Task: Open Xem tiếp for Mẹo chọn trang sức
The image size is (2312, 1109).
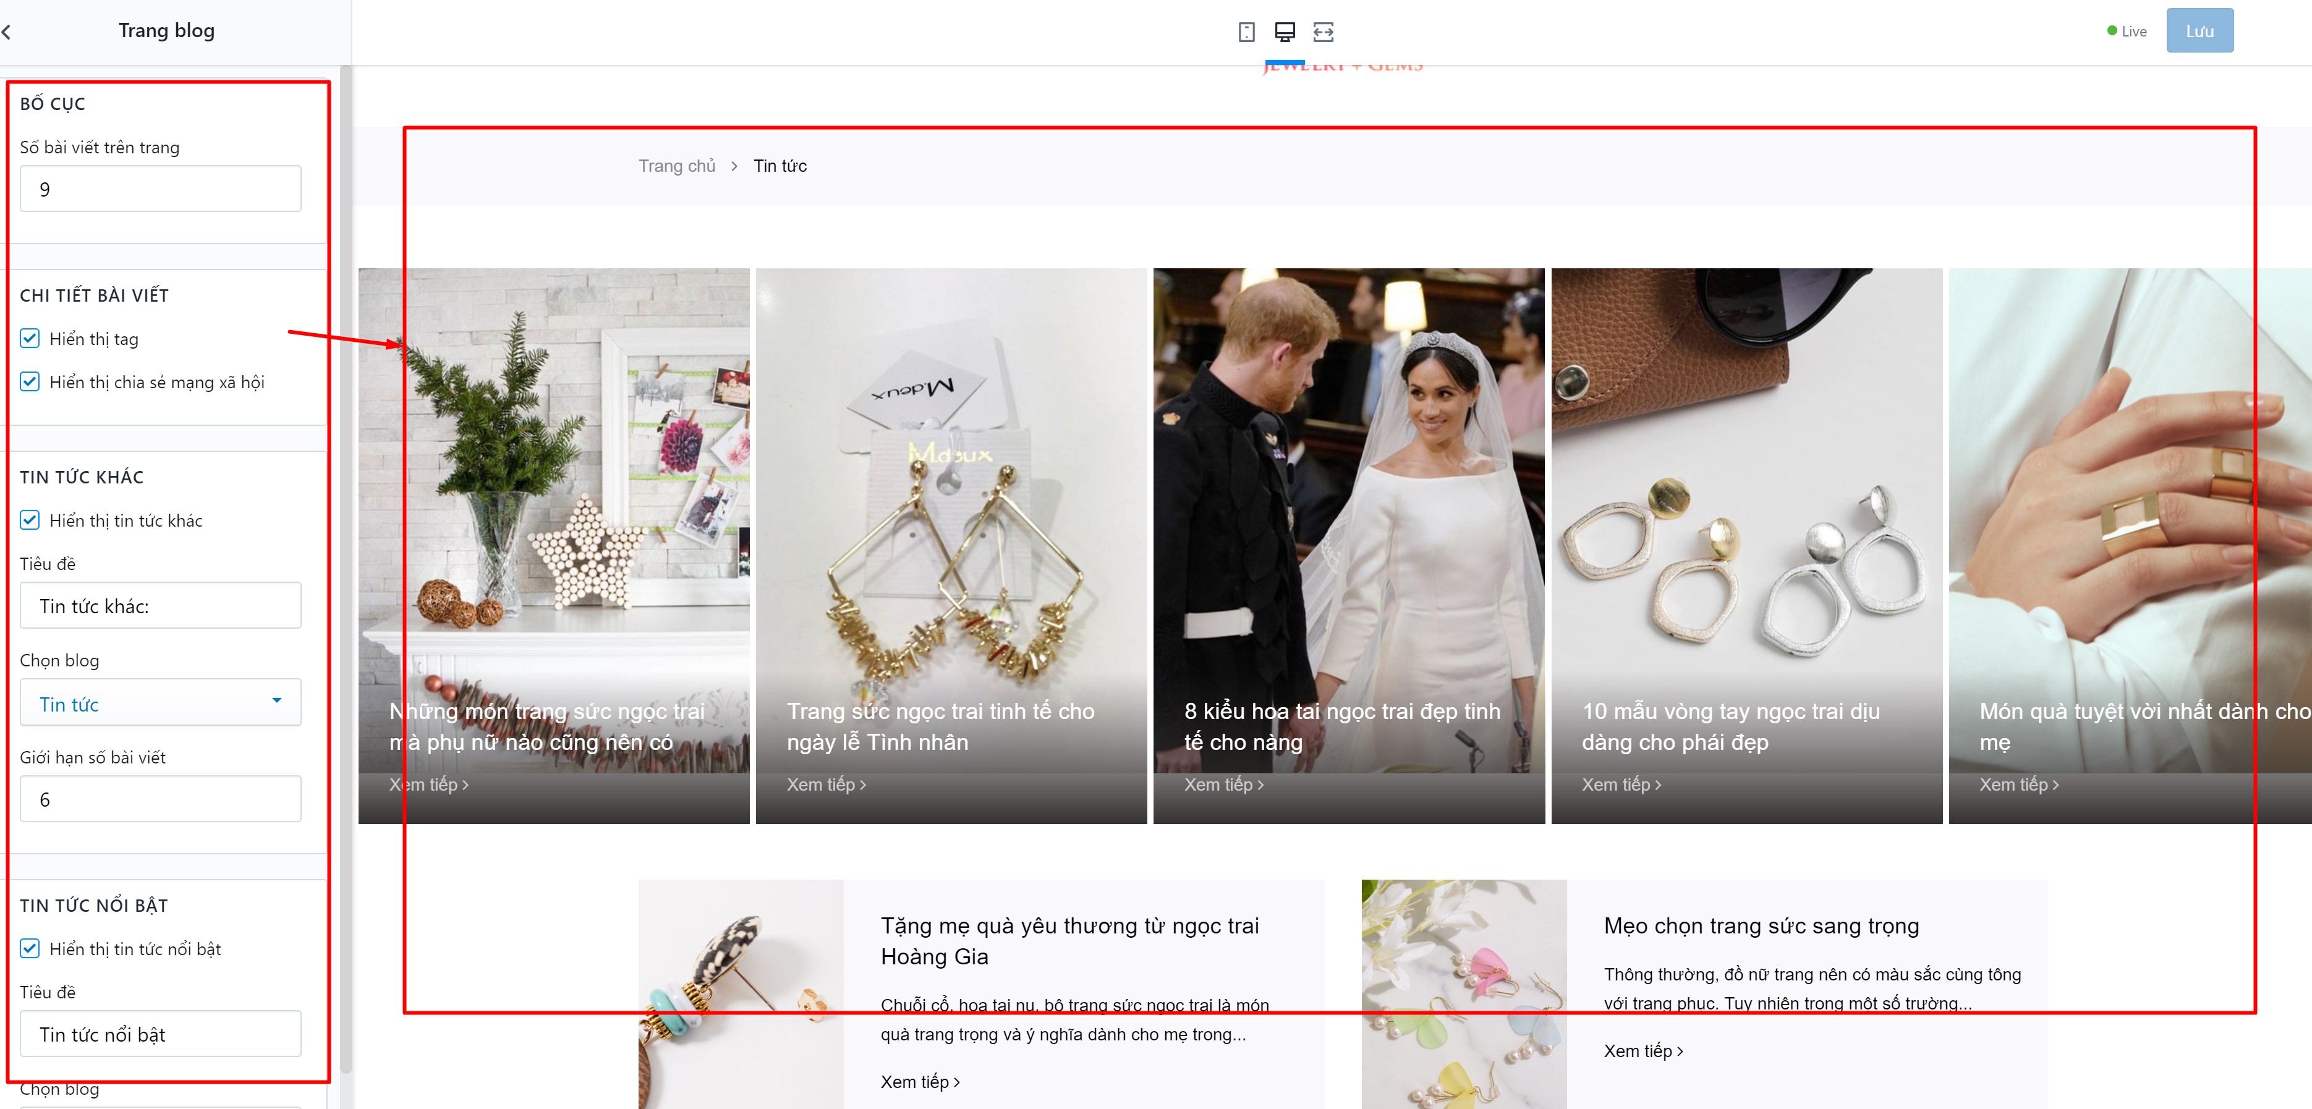Action: (1643, 1051)
